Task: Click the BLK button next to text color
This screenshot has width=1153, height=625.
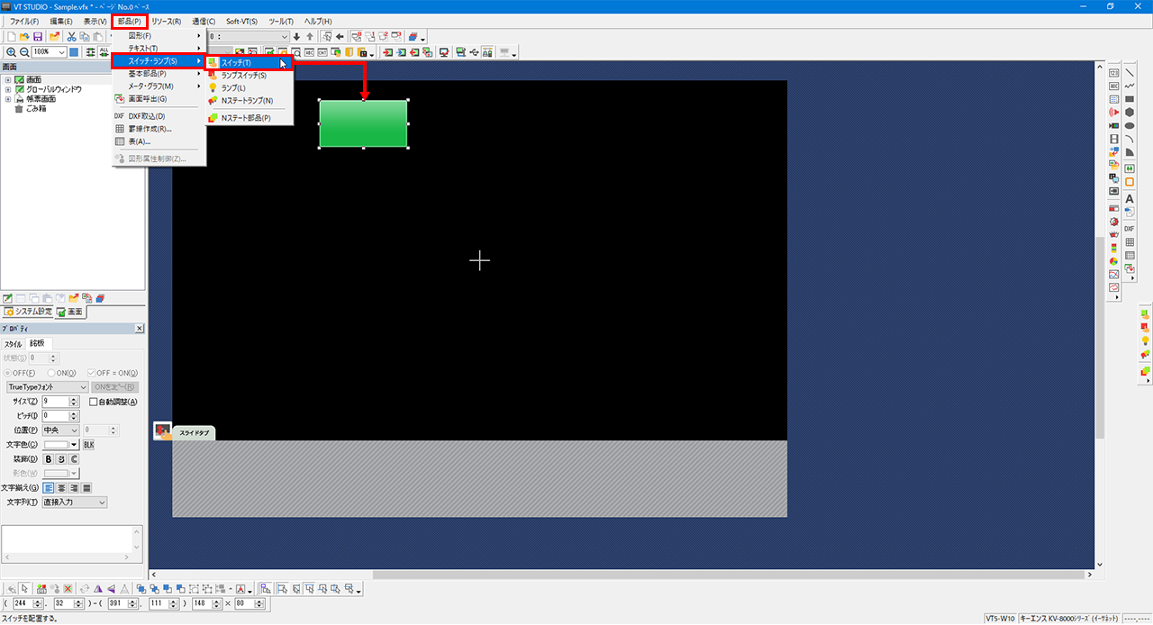Action: click(88, 445)
